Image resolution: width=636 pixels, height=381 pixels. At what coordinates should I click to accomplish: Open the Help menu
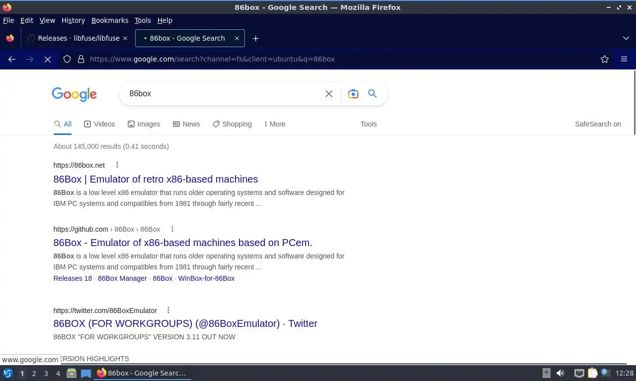click(165, 20)
